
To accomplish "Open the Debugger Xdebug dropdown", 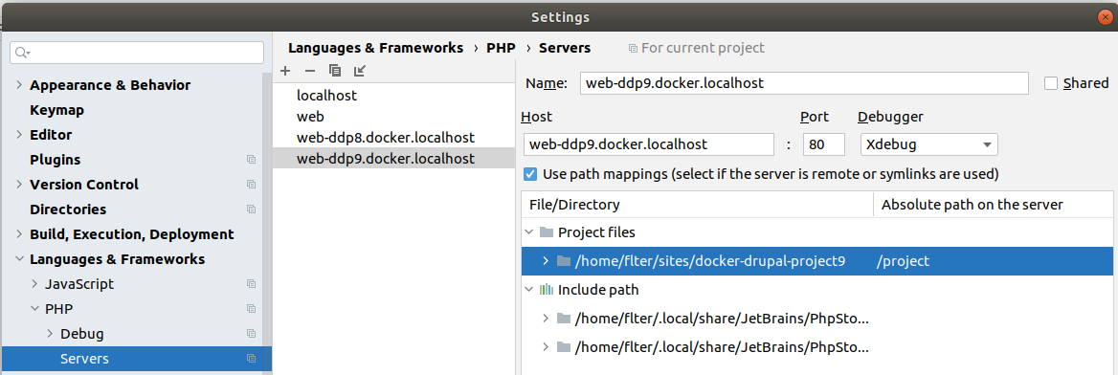I will point(929,144).
